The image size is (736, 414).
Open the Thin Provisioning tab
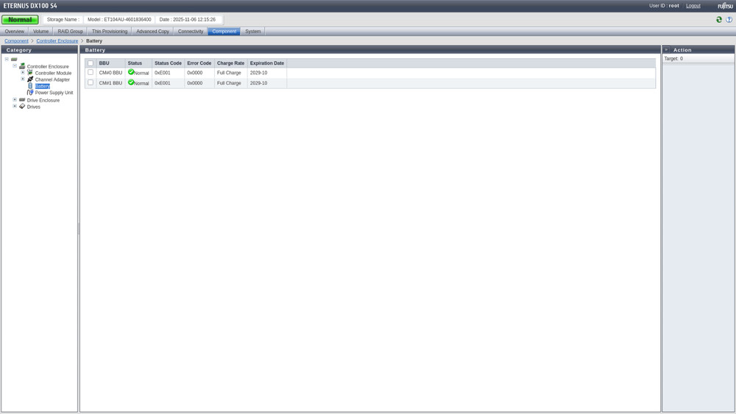pyautogui.click(x=110, y=32)
